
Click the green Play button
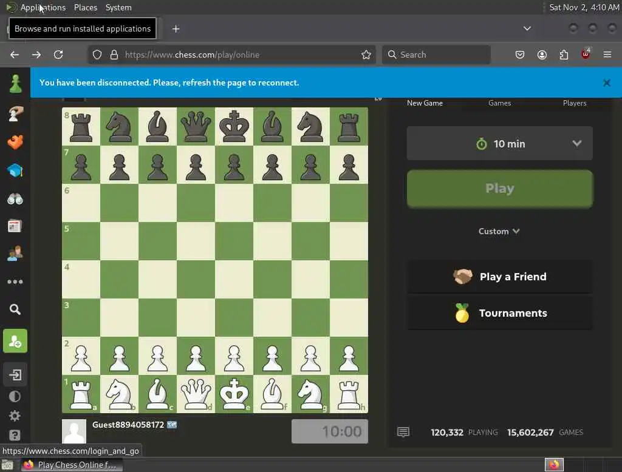(x=500, y=189)
